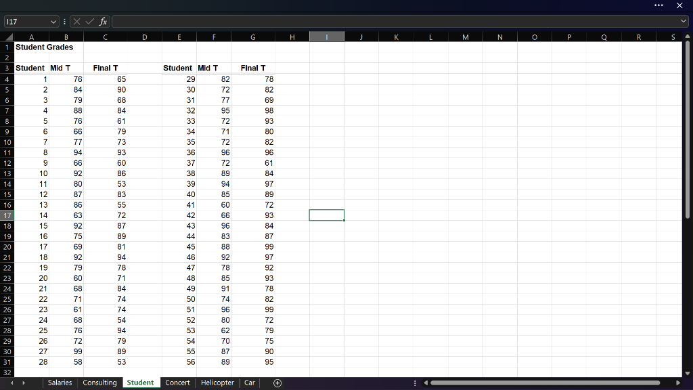Select column I by clicking its header

pyautogui.click(x=326, y=37)
